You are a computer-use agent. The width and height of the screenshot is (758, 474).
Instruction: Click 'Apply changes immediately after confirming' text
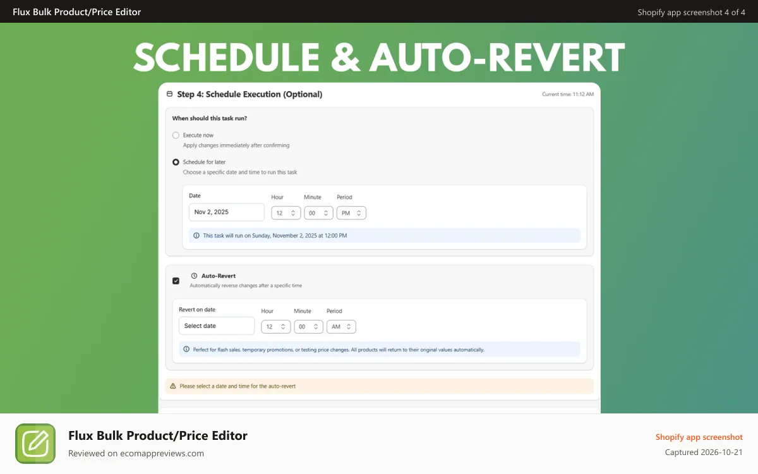[236, 145]
